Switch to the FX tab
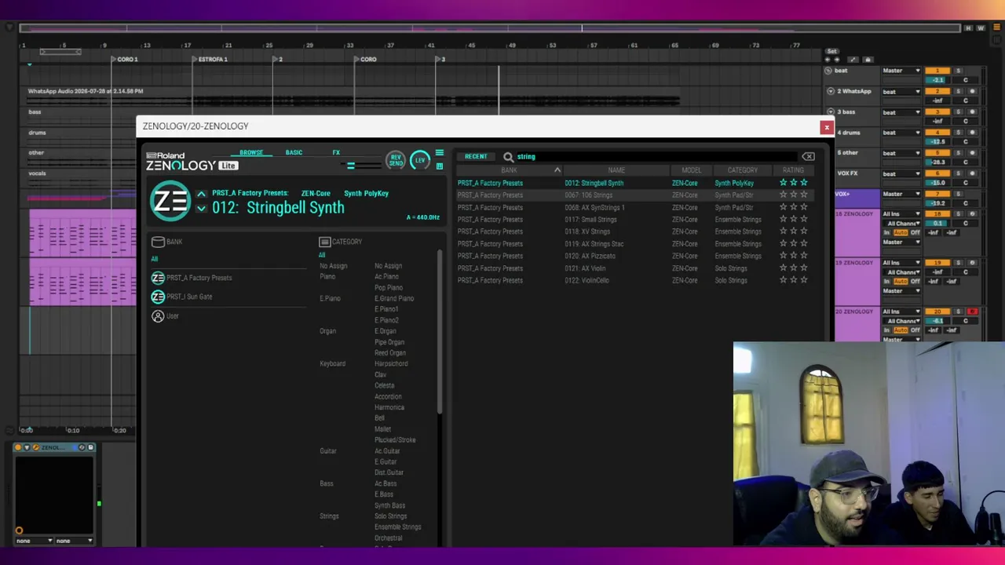The image size is (1005, 565). tap(336, 153)
